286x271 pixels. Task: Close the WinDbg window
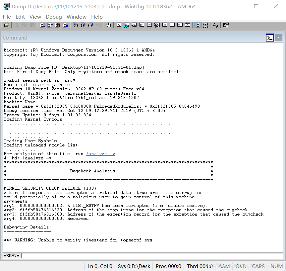276,6
